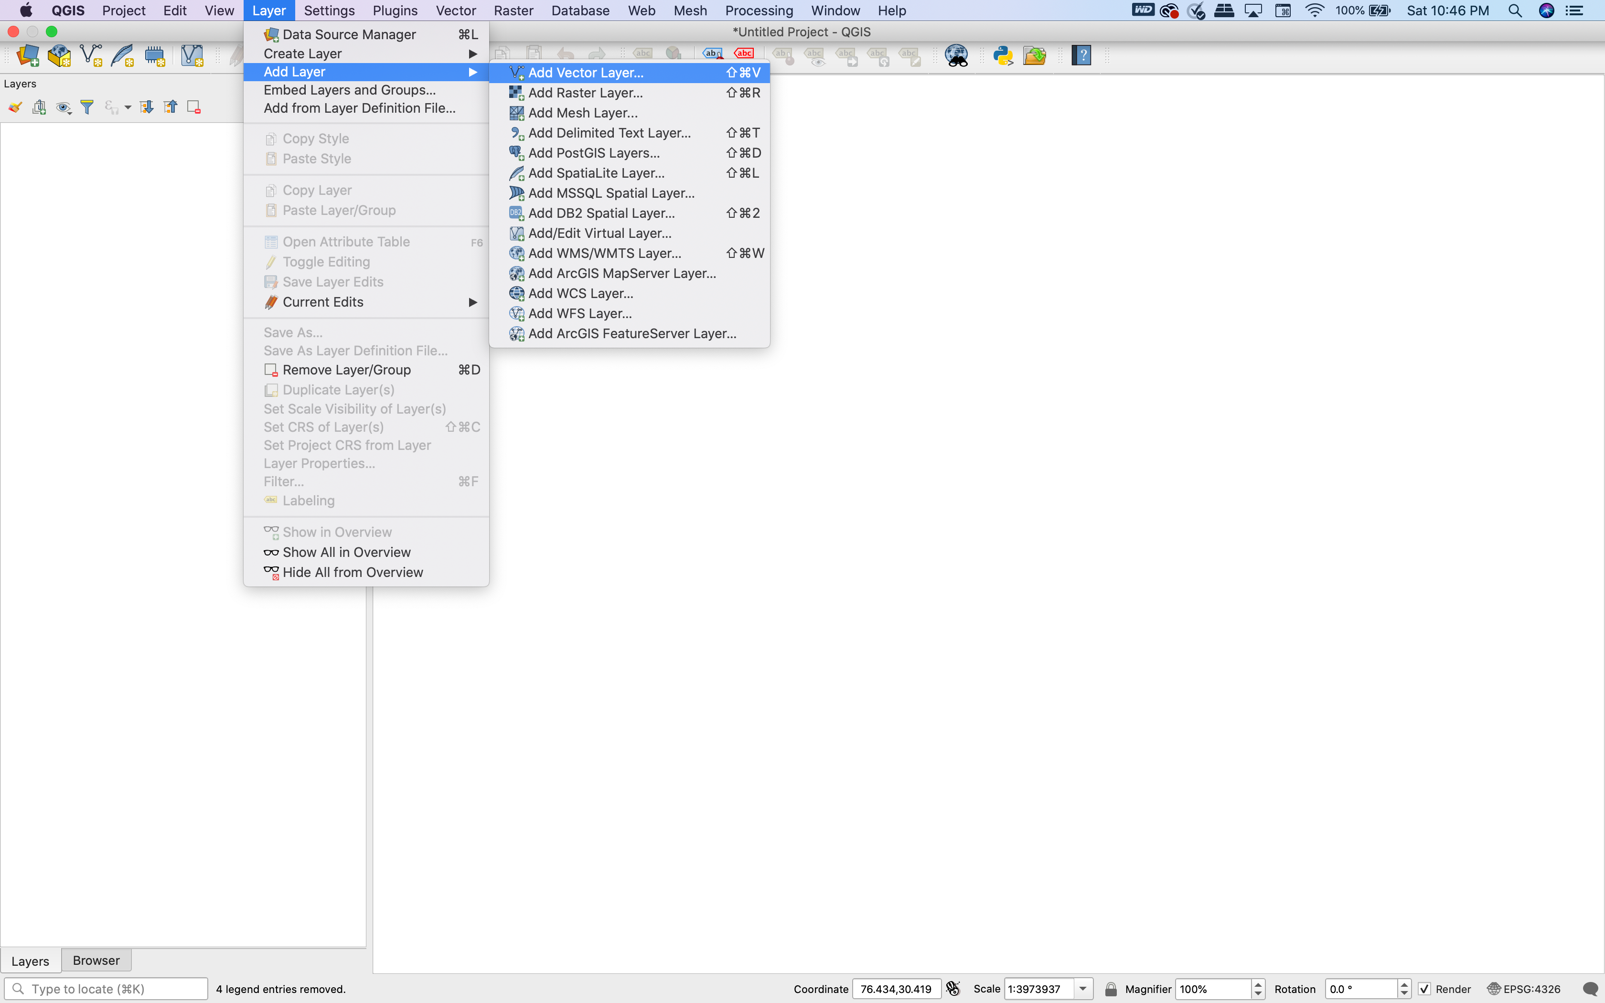The width and height of the screenshot is (1605, 1003).
Task: Click Expand All icon in Layers panel
Action: click(x=147, y=107)
